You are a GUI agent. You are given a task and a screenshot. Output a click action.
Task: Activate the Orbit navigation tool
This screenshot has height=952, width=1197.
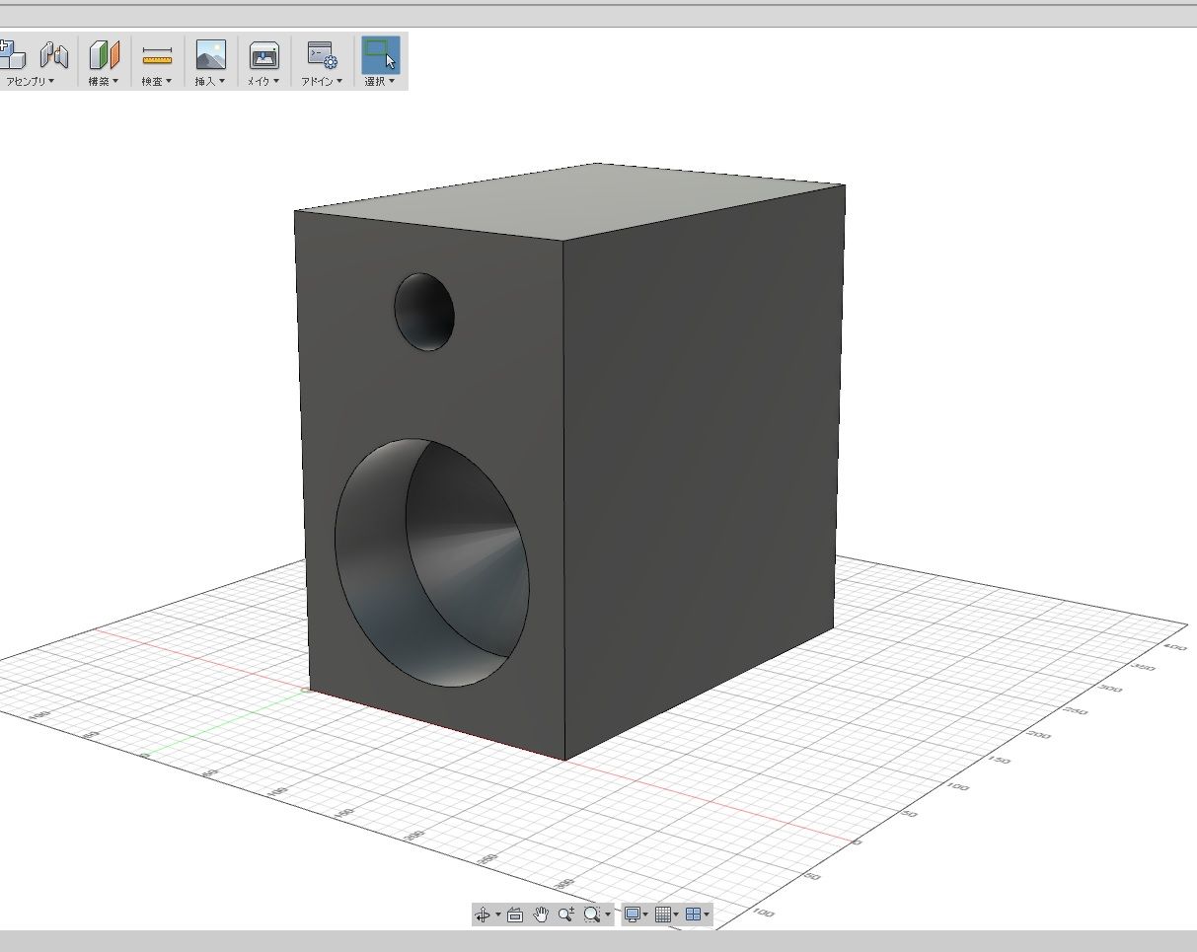[x=483, y=915]
